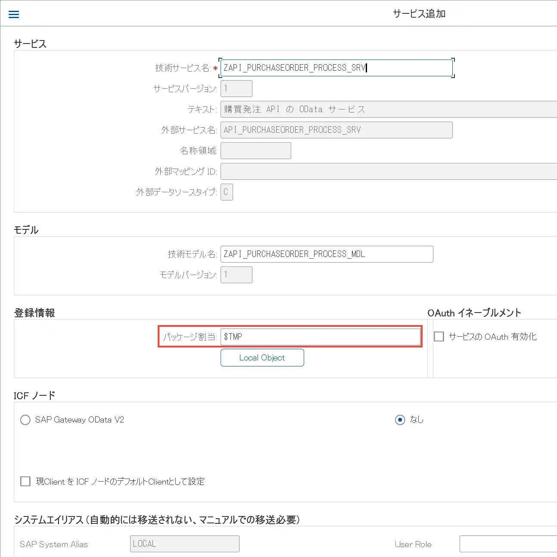Check 現Client を ICF ノードのデフォルトClientとして設定

point(25,481)
